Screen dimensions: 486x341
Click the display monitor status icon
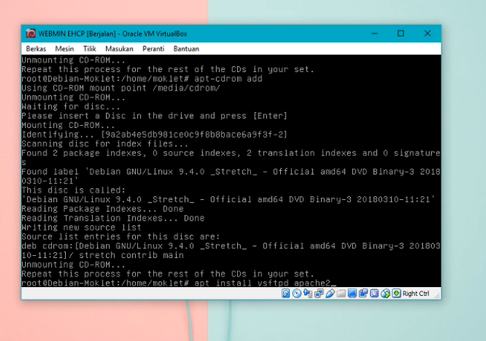[x=352, y=293]
